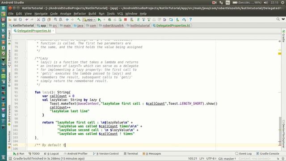This screenshot has width=286, height=161.
Task: Click the Debug app bug icon
Action: pos(109,20)
